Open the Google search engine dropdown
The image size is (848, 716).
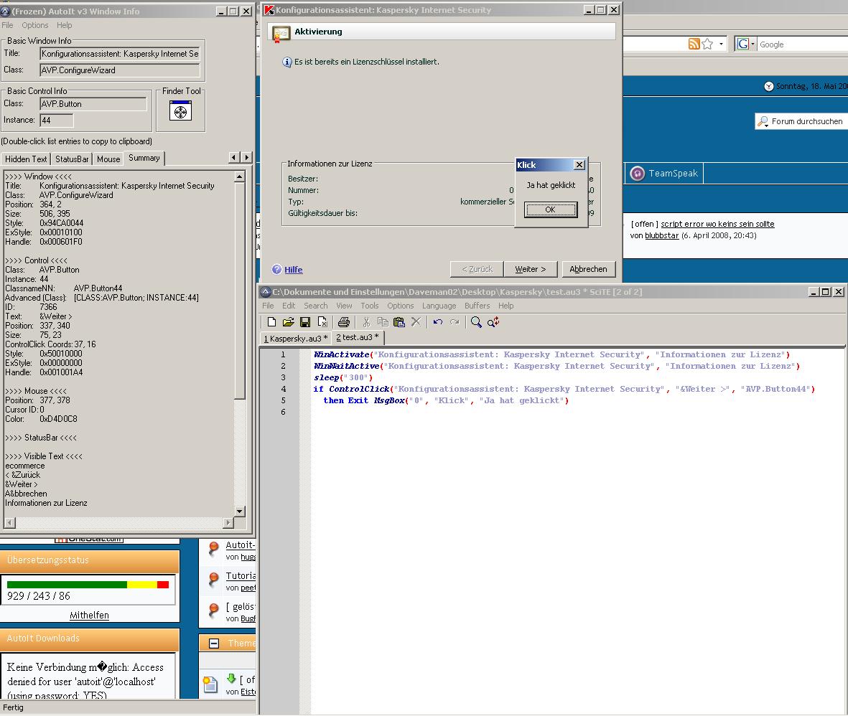(747, 44)
